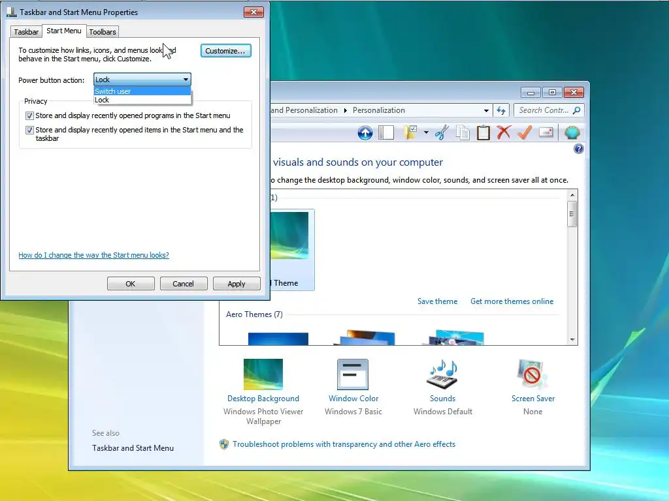This screenshot has height=501, width=669.
Task: Click the Save theme link
Action: (x=437, y=301)
